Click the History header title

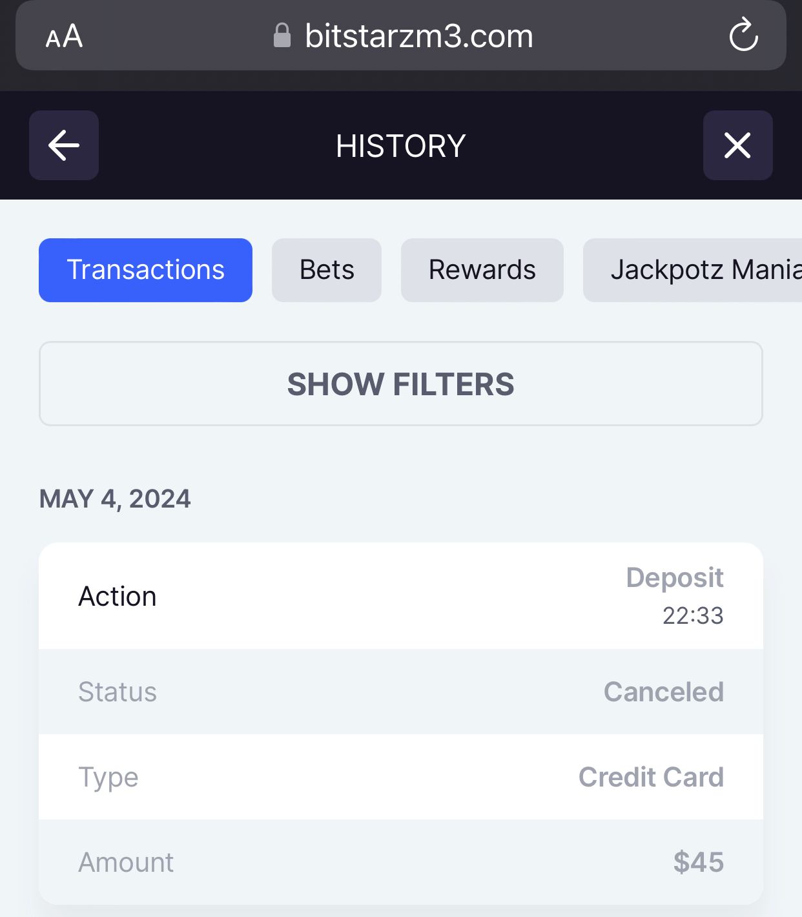[400, 146]
